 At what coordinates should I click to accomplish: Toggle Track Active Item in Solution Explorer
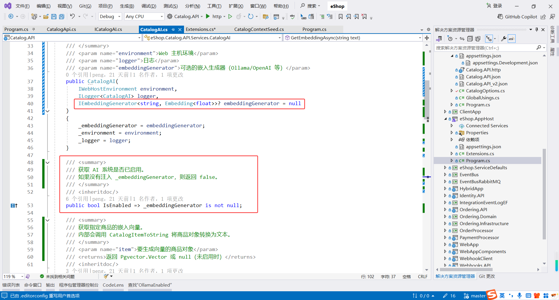point(489,38)
